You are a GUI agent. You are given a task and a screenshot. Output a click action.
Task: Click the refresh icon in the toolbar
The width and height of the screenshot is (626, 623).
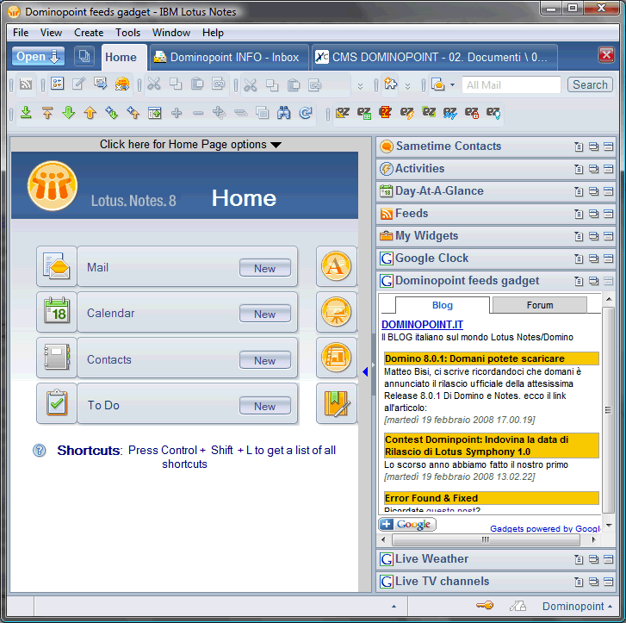coord(306,113)
